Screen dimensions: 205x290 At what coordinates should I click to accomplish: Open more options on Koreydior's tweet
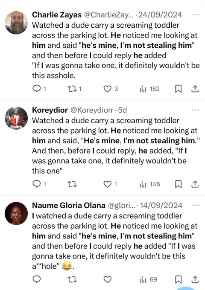click(x=195, y=110)
